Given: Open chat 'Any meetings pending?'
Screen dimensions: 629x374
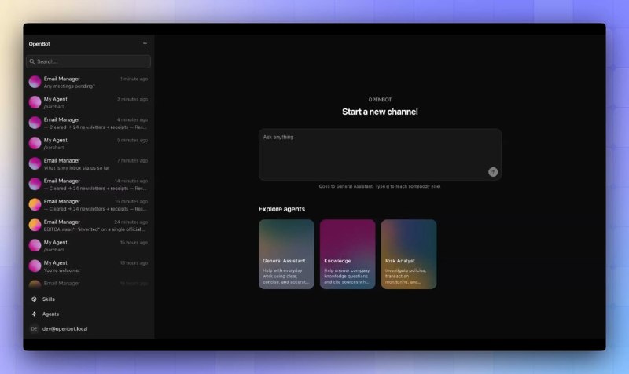Looking at the screenshot, I should click(88, 82).
